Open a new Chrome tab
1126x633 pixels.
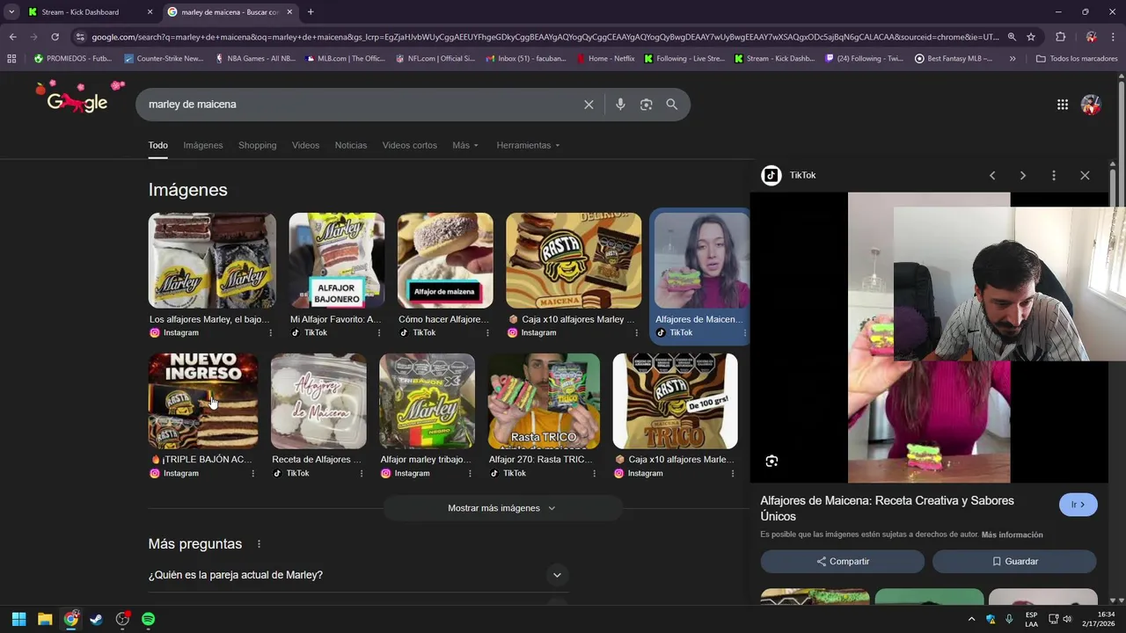point(311,12)
